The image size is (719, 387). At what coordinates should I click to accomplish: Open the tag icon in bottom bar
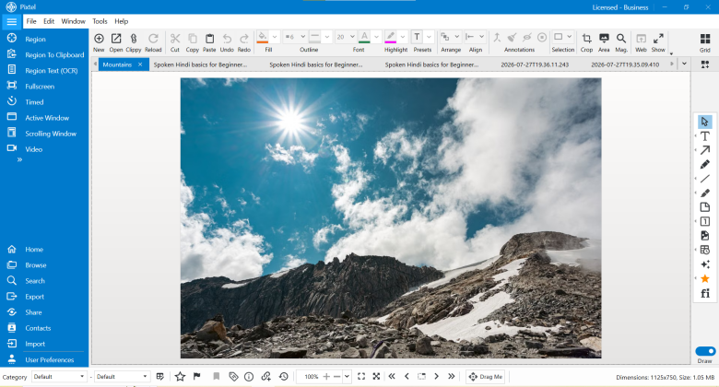point(233,377)
